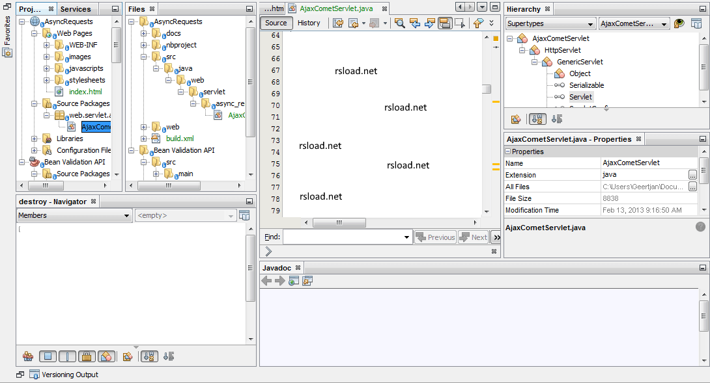Select sort alphabetically in the Navigator toolbar
Image resolution: width=710 pixels, height=383 pixels.
149,356
